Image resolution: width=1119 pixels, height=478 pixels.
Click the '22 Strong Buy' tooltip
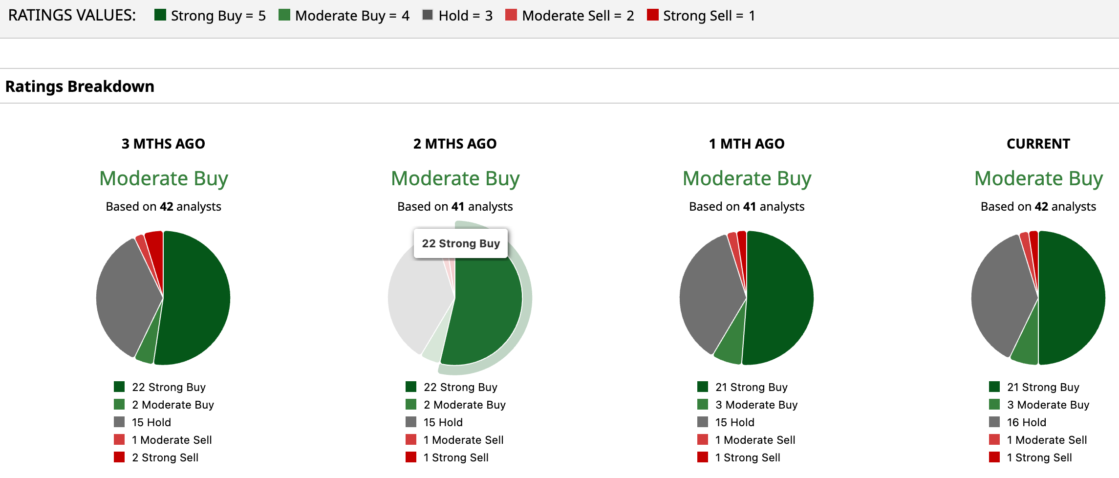460,243
